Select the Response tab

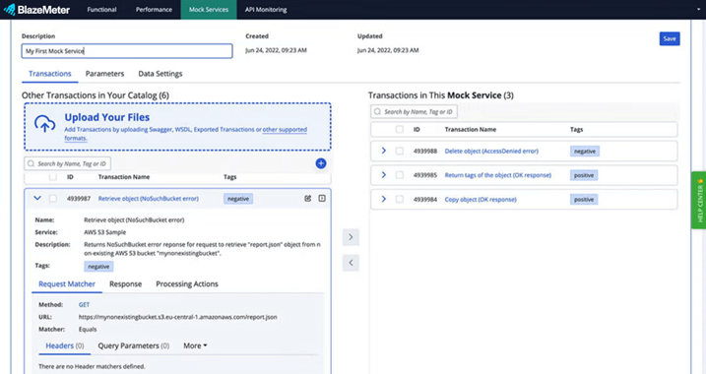pos(126,284)
